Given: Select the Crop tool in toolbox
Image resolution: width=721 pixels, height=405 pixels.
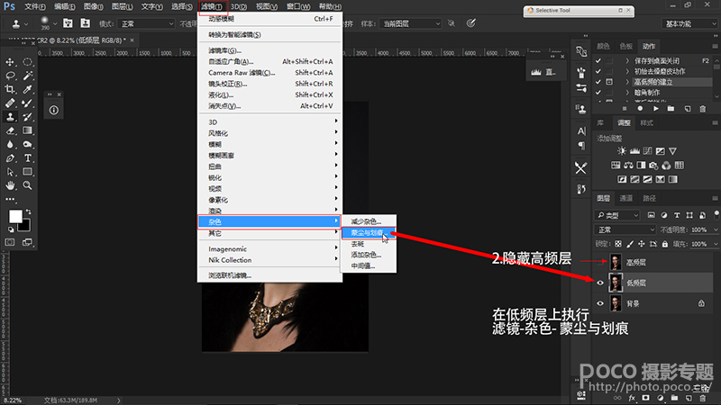Looking at the screenshot, I should (11, 89).
